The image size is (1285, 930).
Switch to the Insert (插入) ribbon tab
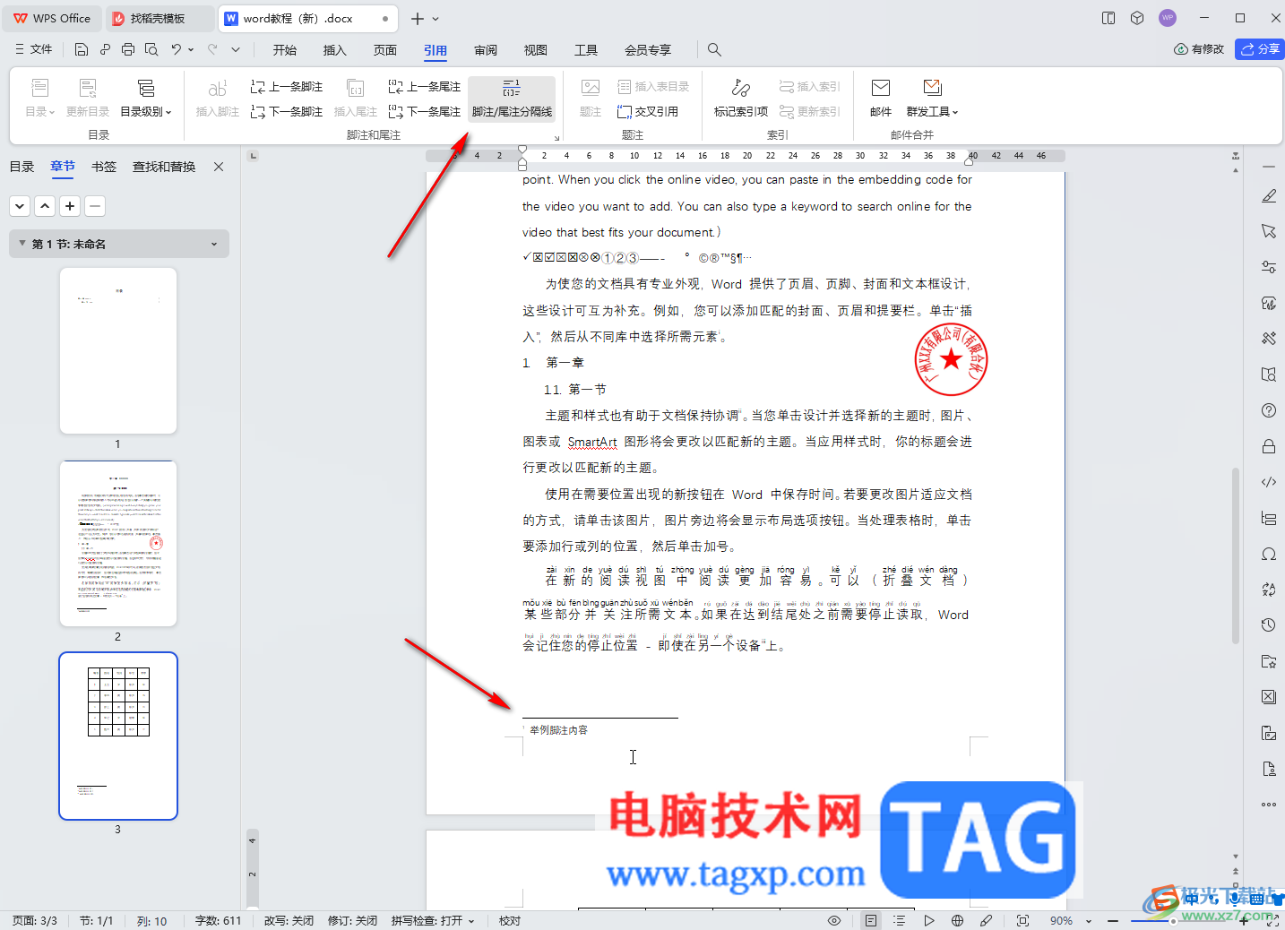pyautogui.click(x=335, y=50)
